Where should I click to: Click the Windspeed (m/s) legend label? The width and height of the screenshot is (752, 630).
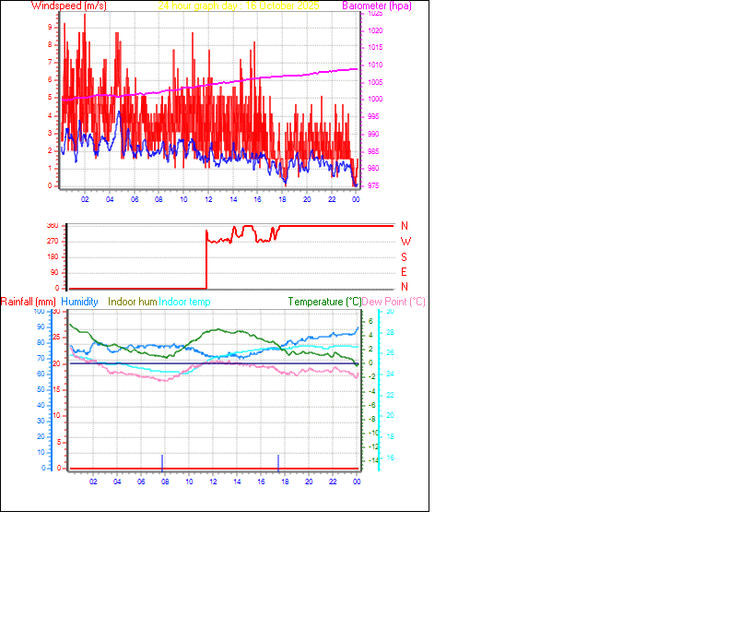pyautogui.click(x=68, y=6)
